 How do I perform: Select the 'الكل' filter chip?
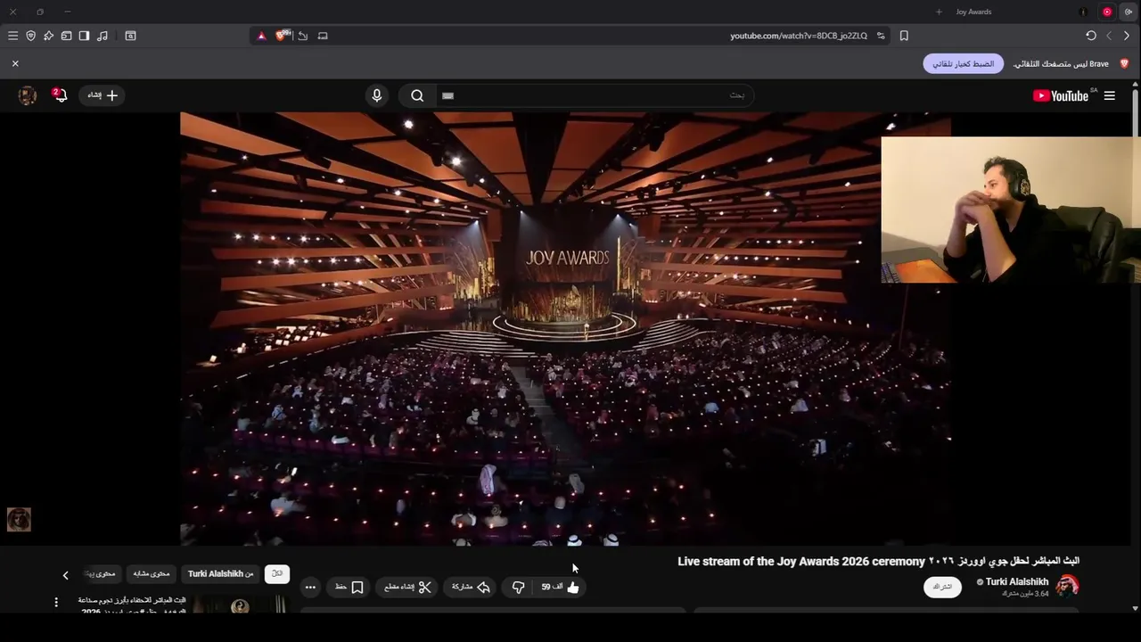click(277, 573)
